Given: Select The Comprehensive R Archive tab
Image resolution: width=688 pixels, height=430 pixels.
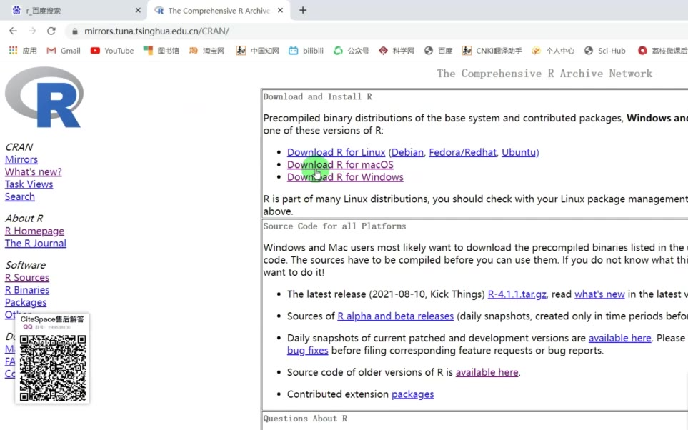Looking at the screenshot, I should [x=219, y=11].
